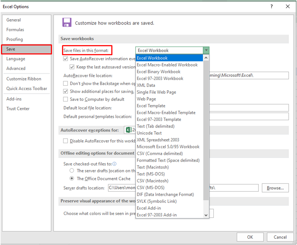Open the save format dropdown arrow
This screenshot has height=245, width=297.
tap(206, 50)
